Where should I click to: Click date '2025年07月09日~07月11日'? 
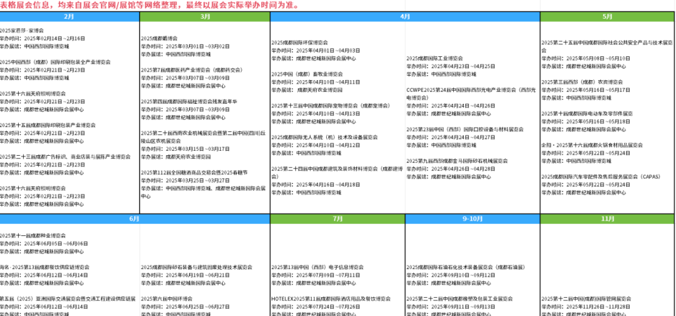pos(327,275)
